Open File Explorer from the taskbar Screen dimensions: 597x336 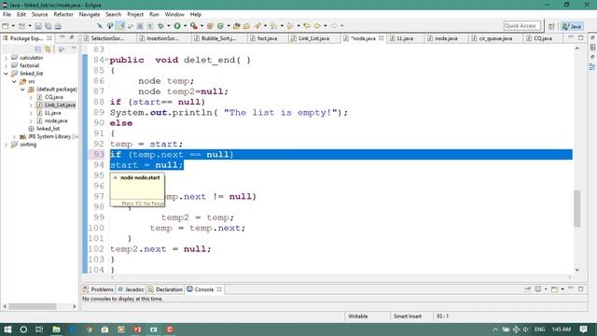click(56, 329)
